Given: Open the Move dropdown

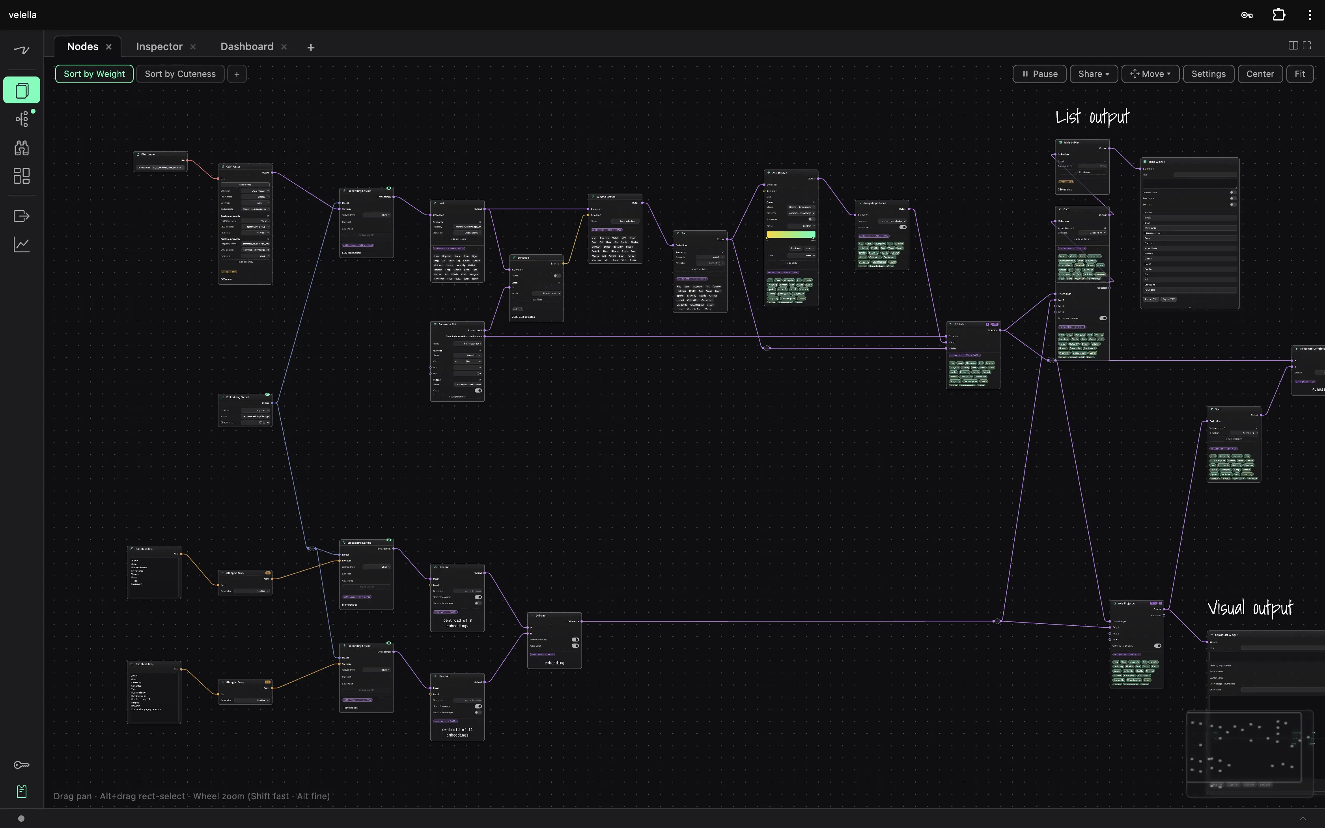Looking at the screenshot, I should [x=1150, y=74].
